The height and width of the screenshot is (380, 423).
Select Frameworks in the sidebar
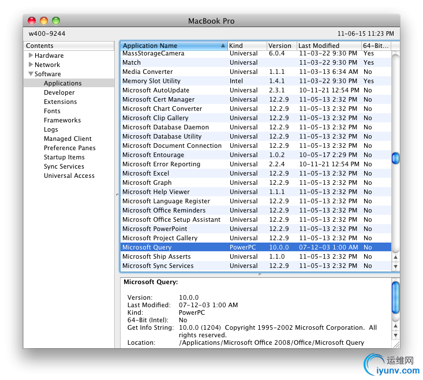point(62,120)
